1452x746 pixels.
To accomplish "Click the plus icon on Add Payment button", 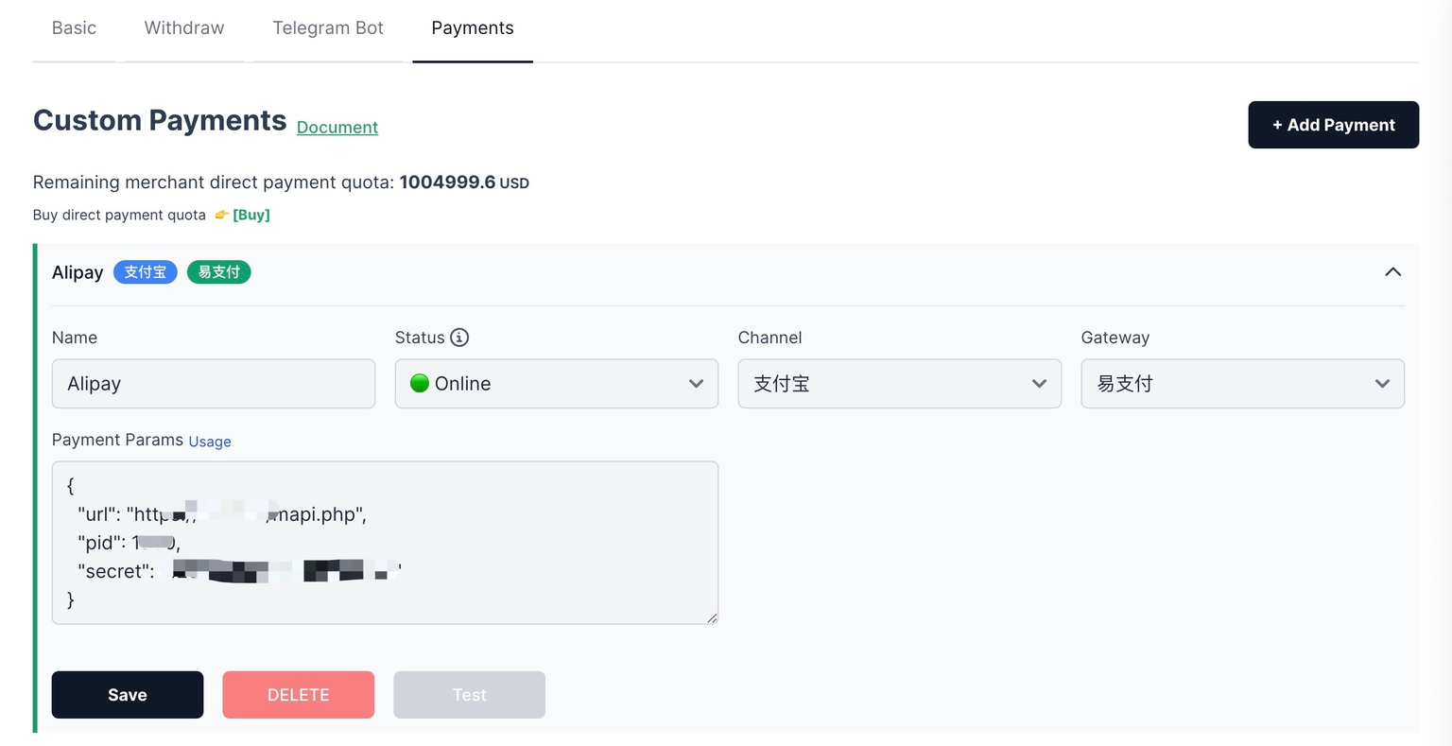I will tap(1278, 124).
